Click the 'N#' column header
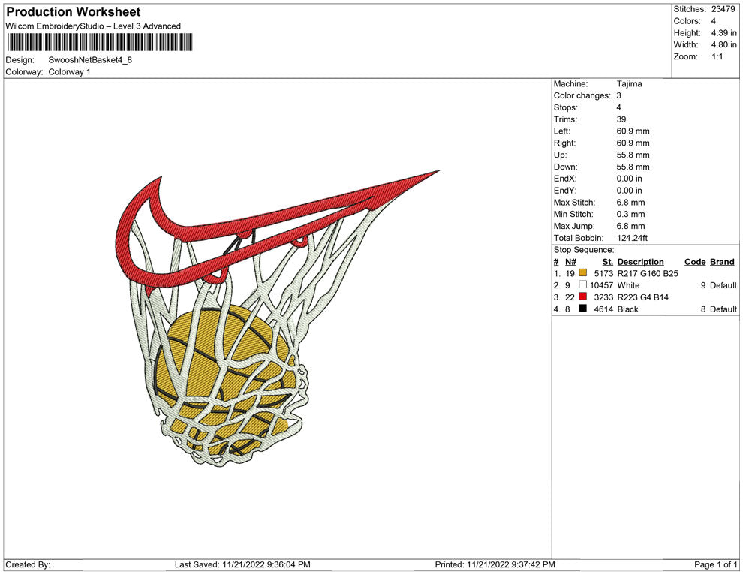 tap(571, 262)
